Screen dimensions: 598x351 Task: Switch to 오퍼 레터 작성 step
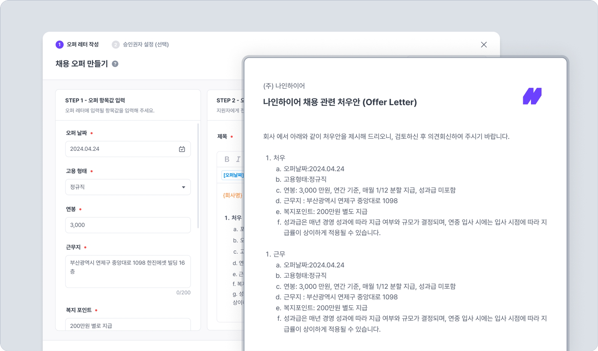[x=83, y=44]
